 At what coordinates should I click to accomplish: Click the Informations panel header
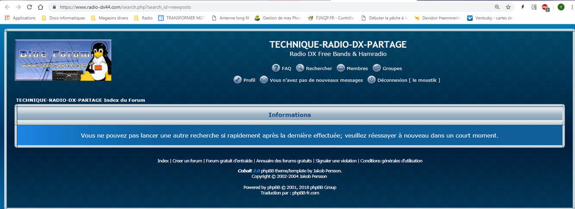290,115
